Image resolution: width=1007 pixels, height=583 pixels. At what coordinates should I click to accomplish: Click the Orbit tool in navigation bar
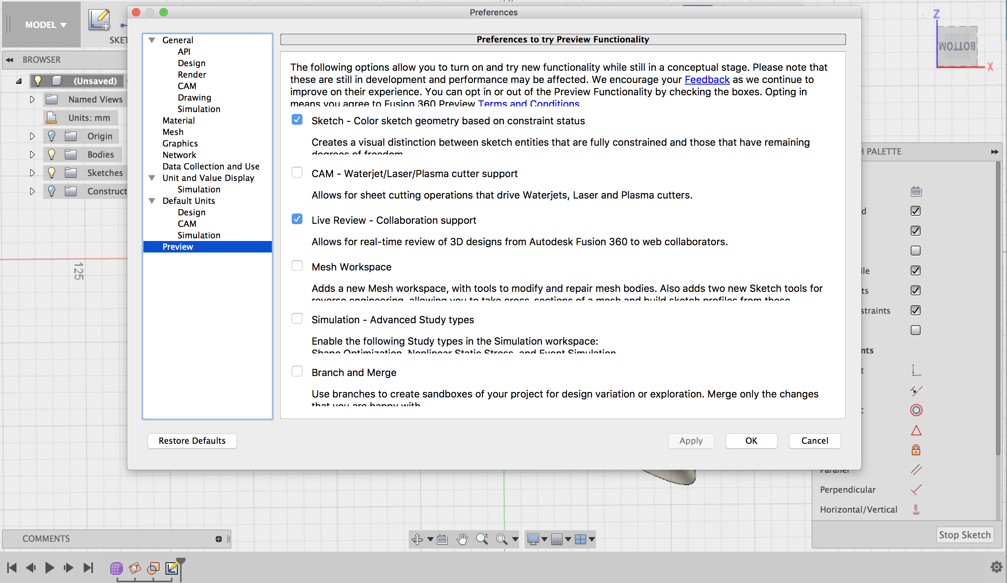click(x=417, y=539)
